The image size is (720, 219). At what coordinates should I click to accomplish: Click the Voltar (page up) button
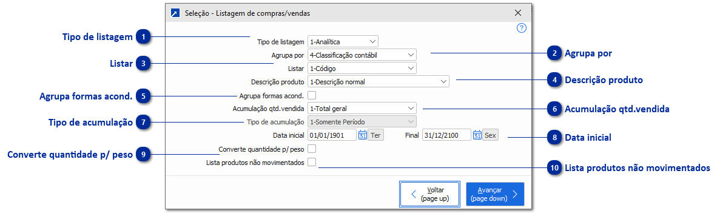pyautogui.click(x=430, y=194)
